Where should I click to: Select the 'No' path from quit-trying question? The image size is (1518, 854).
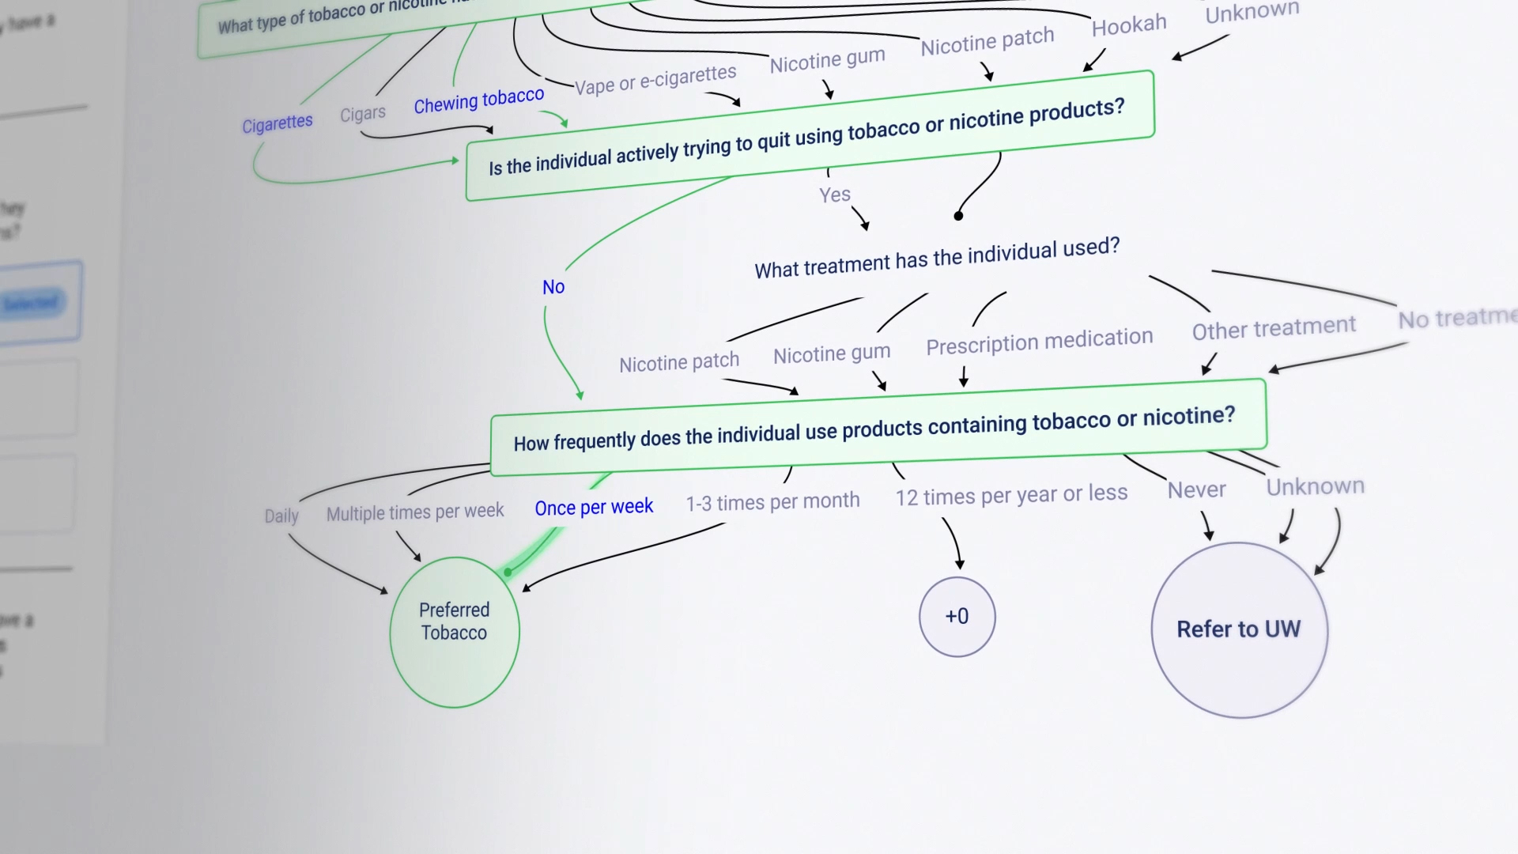pos(552,287)
